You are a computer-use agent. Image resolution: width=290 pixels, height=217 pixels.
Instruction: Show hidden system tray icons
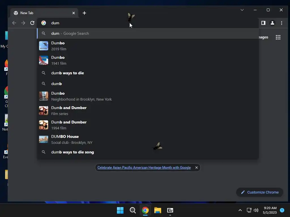tap(240, 210)
